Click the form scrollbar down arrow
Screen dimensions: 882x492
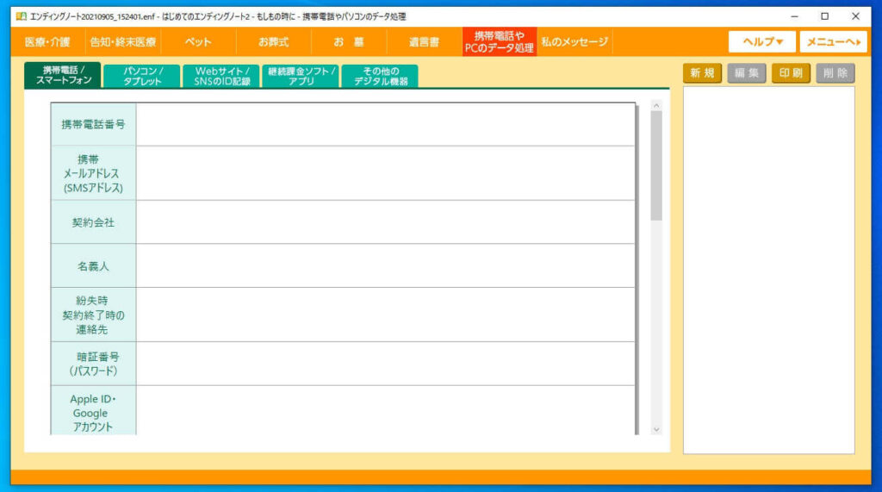point(655,429)
